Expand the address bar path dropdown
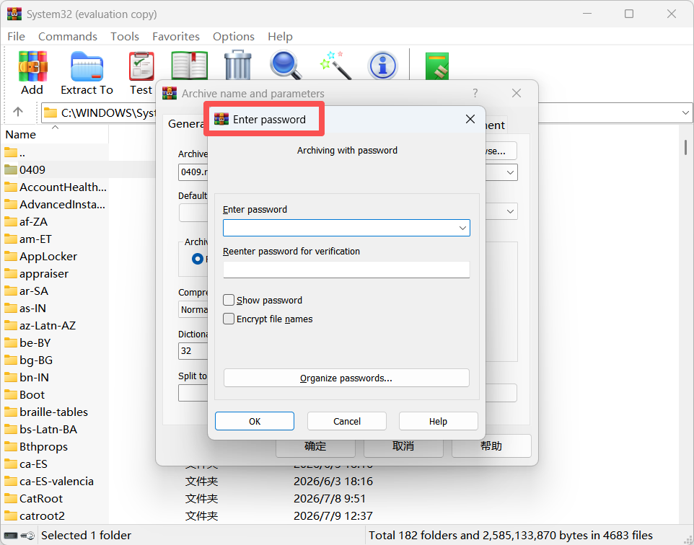Viewport: 694px width, 545px height. coord(685,112)
